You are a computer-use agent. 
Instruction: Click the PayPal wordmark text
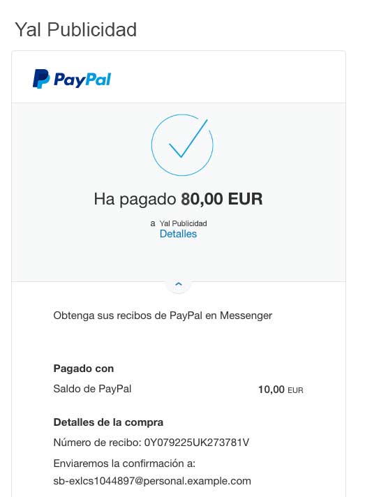pos(82,80)
